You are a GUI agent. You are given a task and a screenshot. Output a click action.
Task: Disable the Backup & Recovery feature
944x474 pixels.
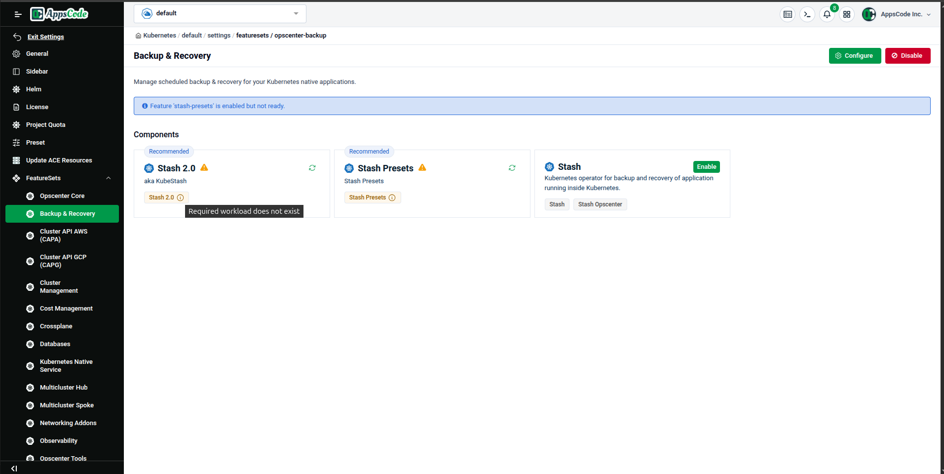tap(907, 56)
